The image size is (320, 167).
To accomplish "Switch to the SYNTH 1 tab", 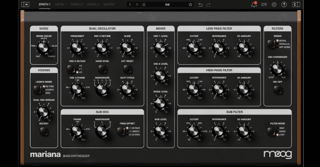I will (44, 4).
